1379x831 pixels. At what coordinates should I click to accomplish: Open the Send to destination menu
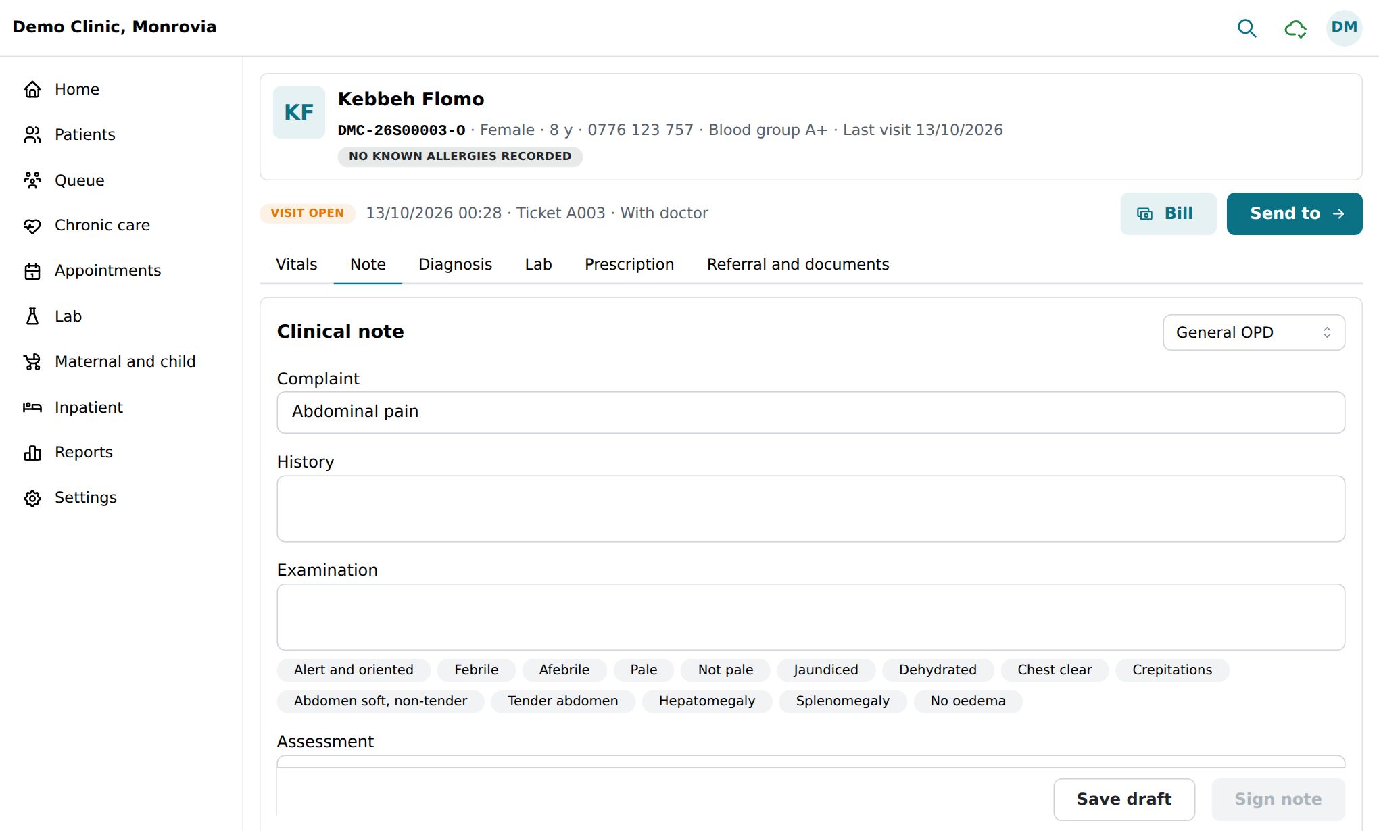(1294, 213)
